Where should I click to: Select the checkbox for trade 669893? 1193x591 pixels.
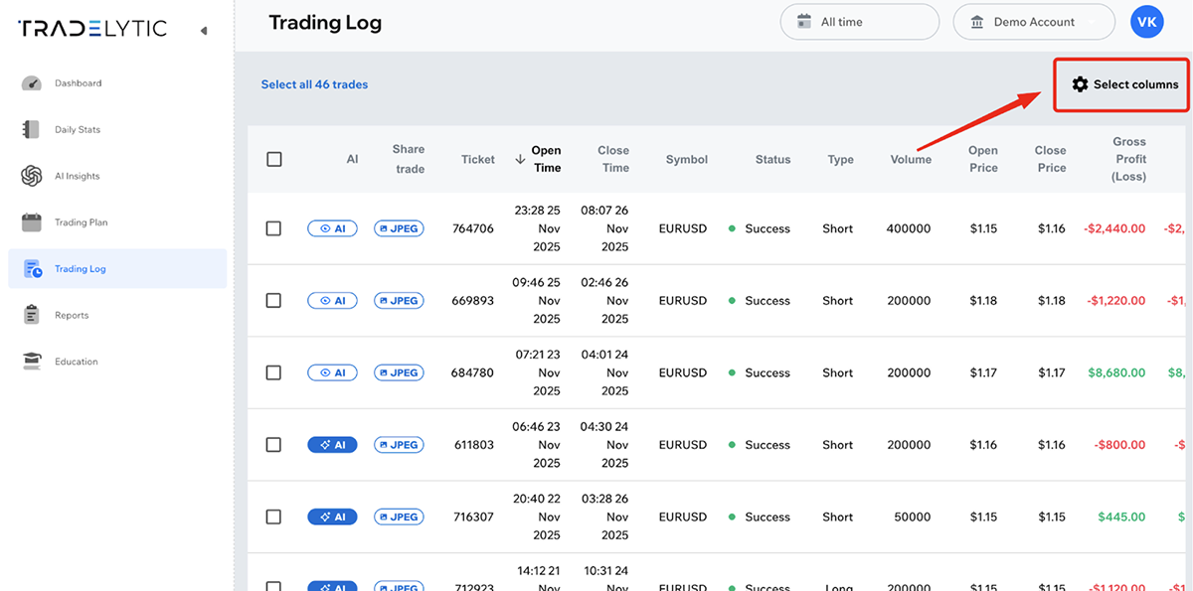pos(273,300)
